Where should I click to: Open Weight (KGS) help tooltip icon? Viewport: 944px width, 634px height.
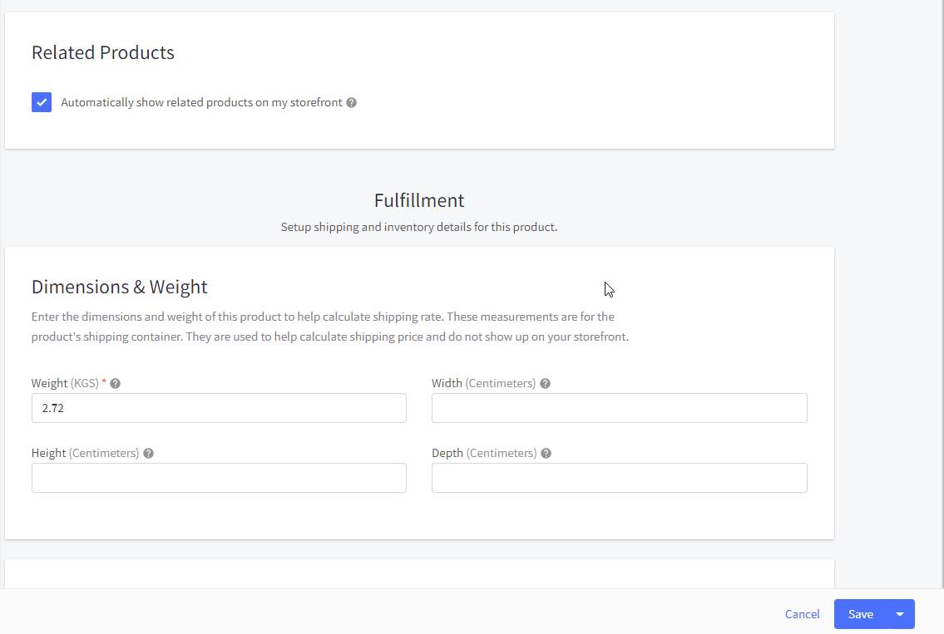pyautogui.click(x=115, y=384)
